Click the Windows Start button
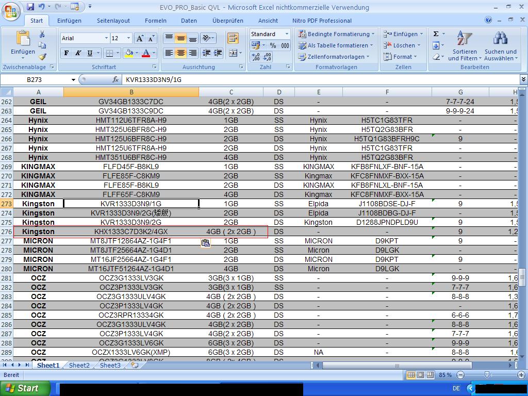528x396 pixels. [x=25, y=388]
